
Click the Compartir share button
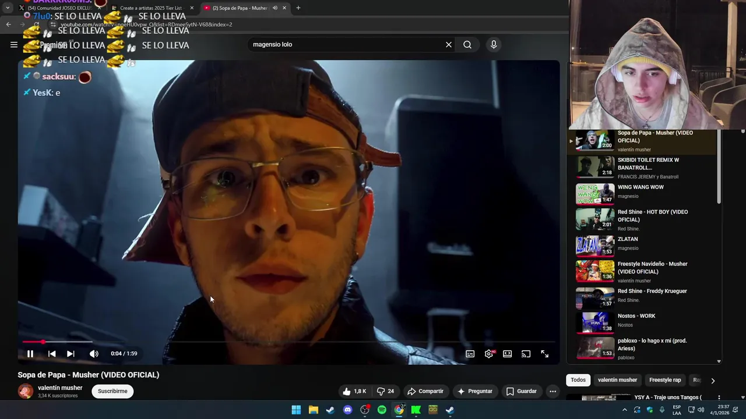coord(425,391)
